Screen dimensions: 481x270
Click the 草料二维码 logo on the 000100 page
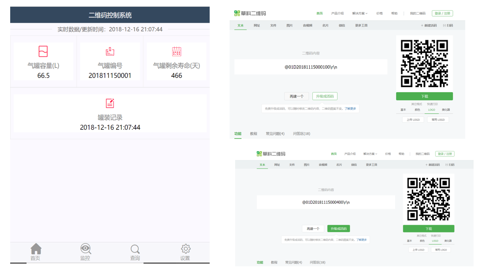tap(250, 13)
